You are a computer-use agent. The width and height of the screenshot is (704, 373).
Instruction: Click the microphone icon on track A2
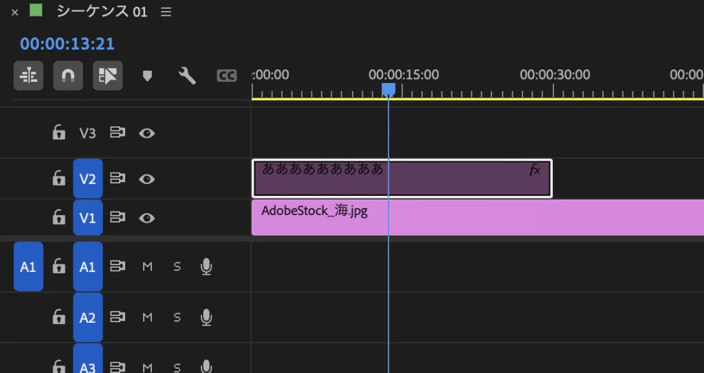[206, 317]
